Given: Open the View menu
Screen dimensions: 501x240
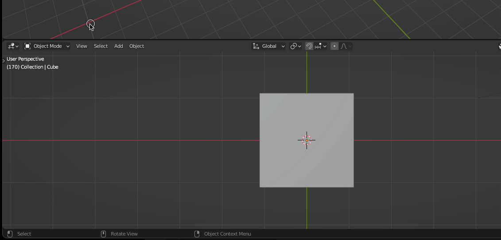Looking at the screenshot, I should coord(82,46).
